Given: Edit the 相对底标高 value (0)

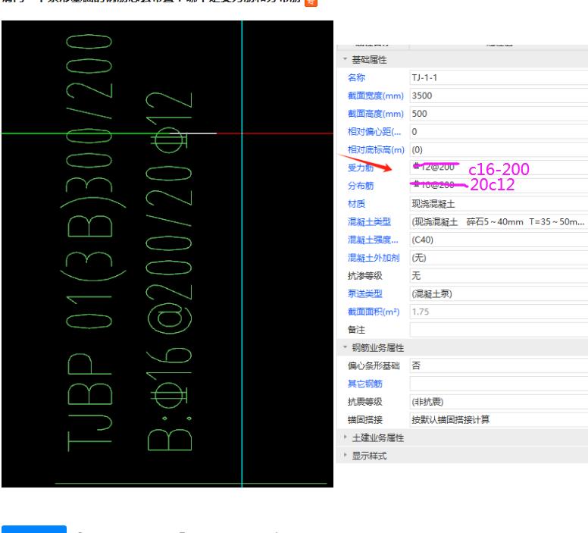Looking at the screenshot, I should pos(499,149).
